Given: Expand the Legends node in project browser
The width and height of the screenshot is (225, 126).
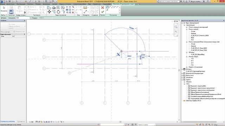Looking at the screenshot, I should (x=182, y=69).
